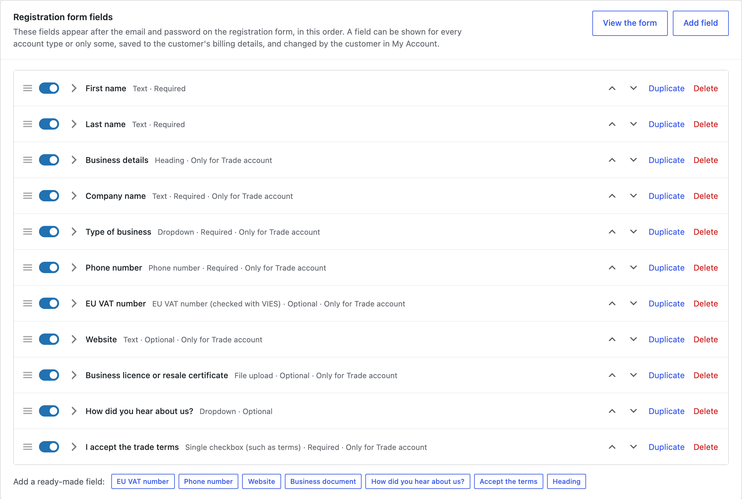Move Type of business field down
742x499 pixels.
pyautogui.click(x=633, y=232)
